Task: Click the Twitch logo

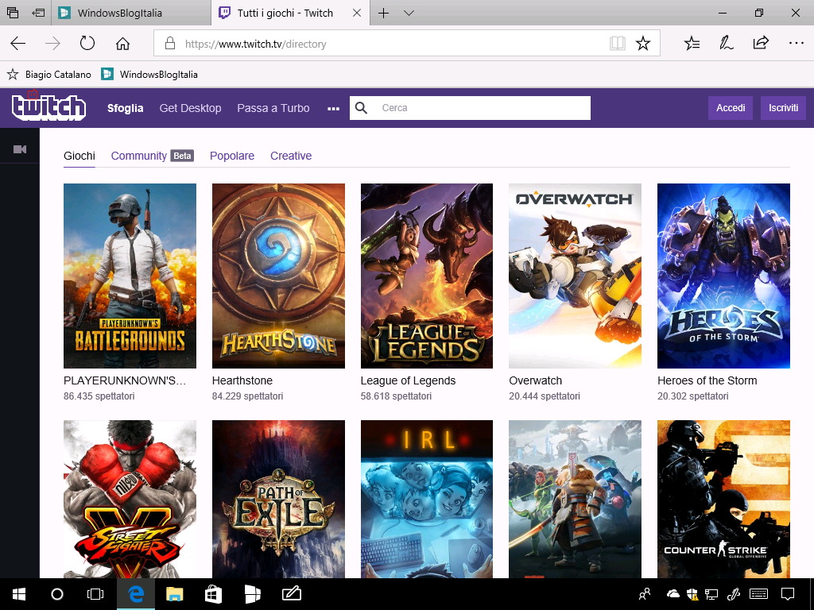Action: click(x=48, y=107)
